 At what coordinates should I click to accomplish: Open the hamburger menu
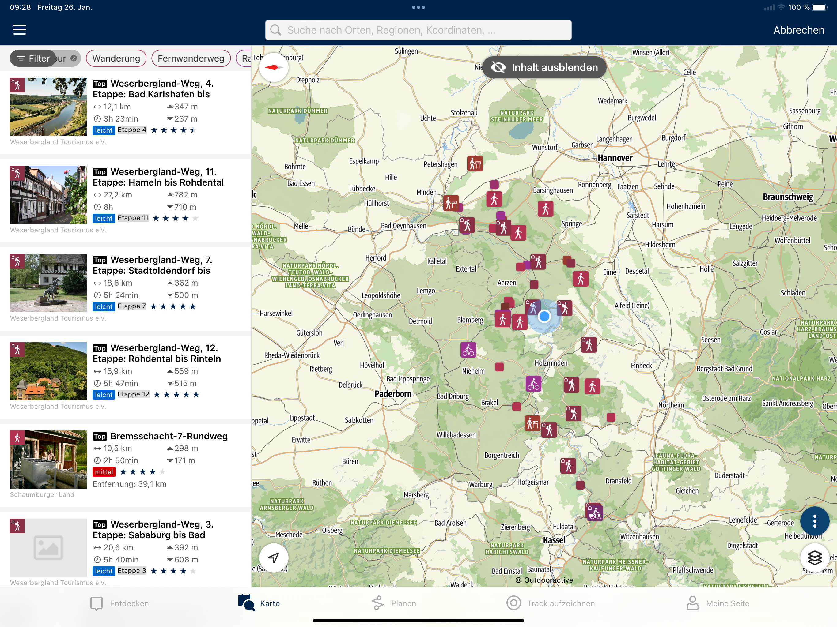[x=19, y=30]
